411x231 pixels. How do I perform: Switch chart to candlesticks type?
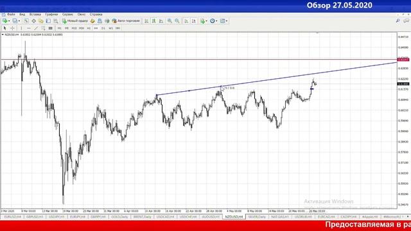154,21
